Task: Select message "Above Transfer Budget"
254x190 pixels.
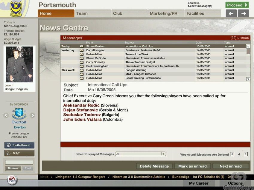Action: [x=140, y=62]
